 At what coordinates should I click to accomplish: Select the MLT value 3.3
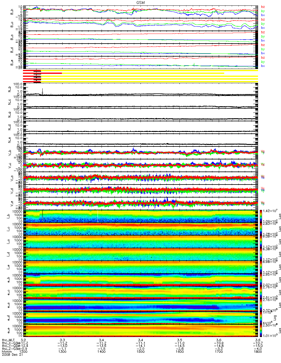click(63, 340)
